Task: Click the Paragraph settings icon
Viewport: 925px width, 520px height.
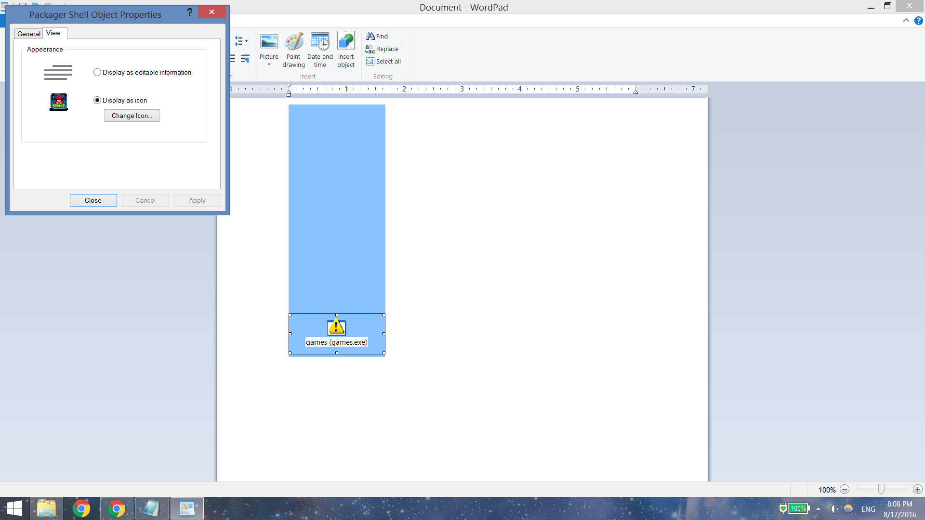Action: [x=245, y=58]
